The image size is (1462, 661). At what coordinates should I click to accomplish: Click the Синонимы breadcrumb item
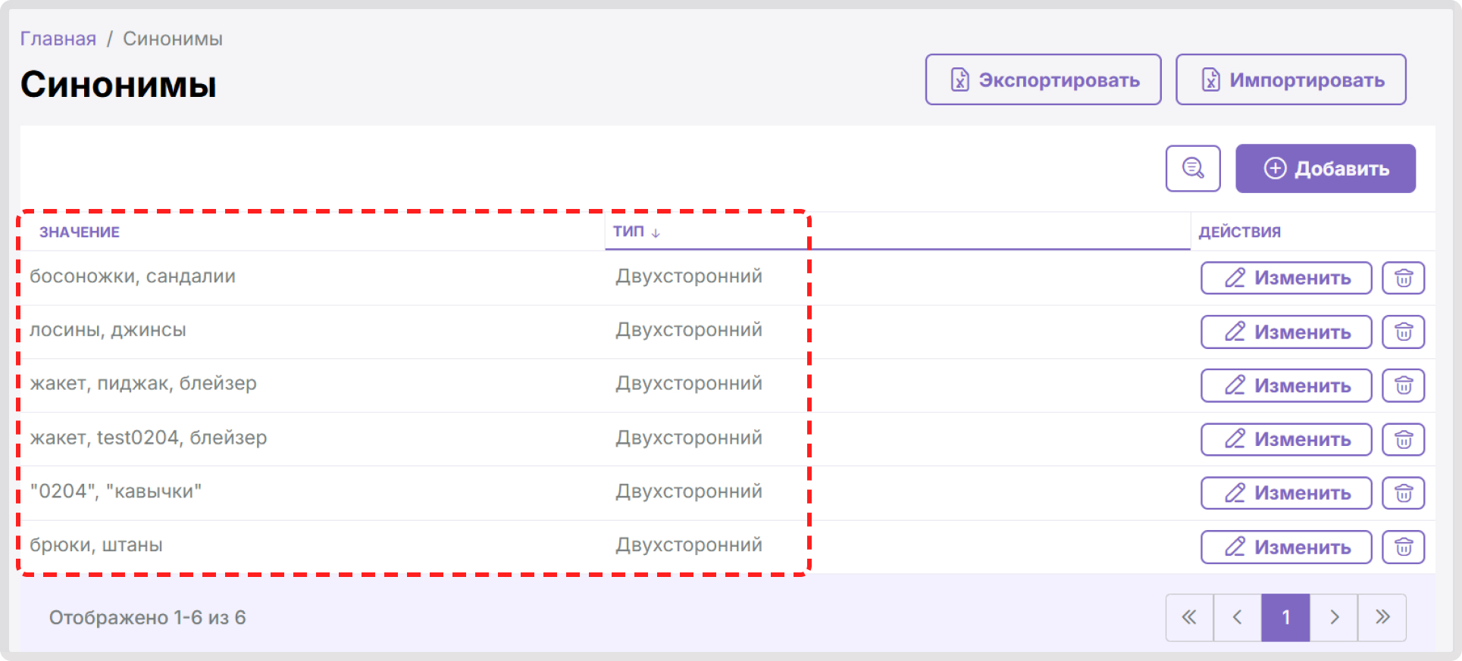tap(173, 39)
